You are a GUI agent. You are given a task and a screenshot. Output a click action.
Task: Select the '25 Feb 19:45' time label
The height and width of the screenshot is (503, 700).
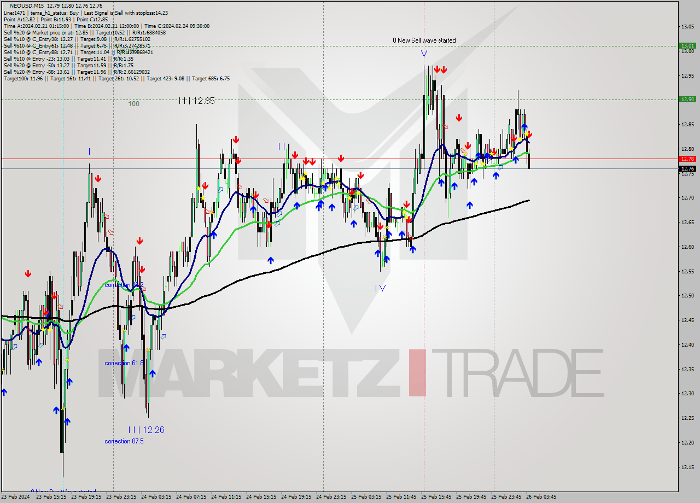(x=471, y=497)
